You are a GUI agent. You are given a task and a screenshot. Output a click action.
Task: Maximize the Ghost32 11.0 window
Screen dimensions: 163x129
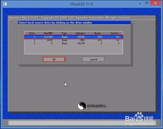[147, 3]
